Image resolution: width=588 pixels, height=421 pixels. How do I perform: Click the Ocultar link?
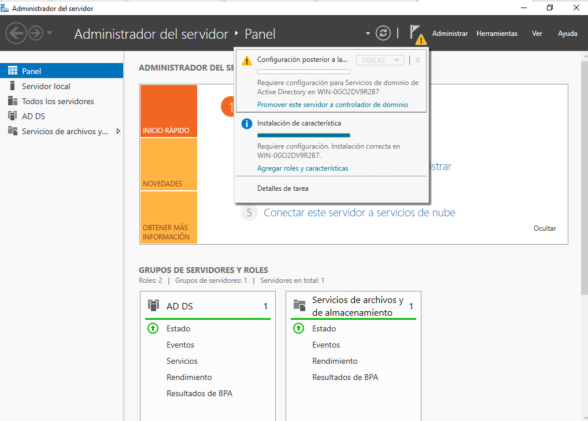544,228
